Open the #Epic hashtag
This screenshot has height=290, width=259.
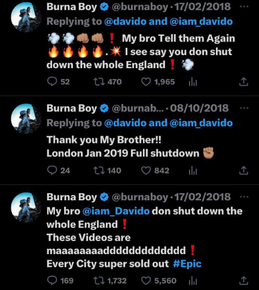pyautogui.click(x=187, y=264)
